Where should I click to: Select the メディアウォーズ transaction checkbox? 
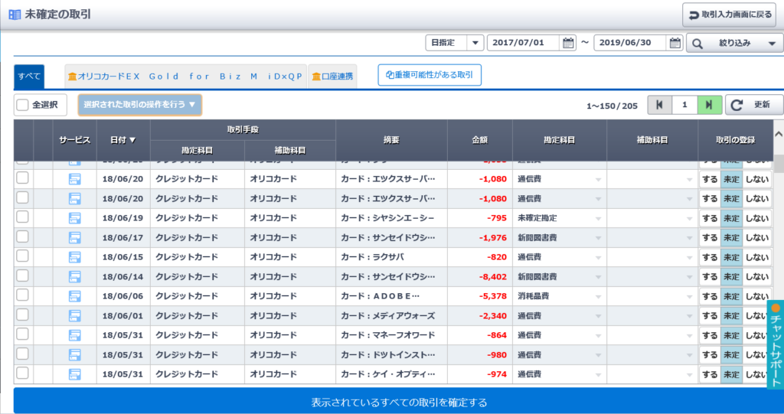tap(22, 315)
